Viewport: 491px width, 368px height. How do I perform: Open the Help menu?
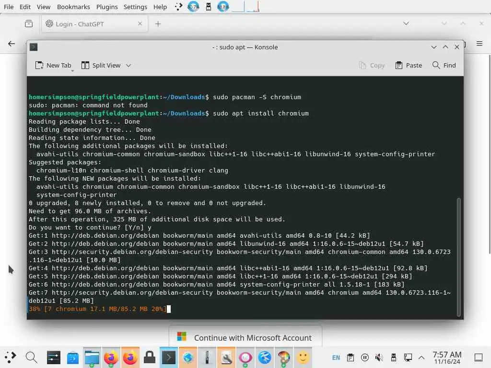pyautogui.click(x=160, y=7)
